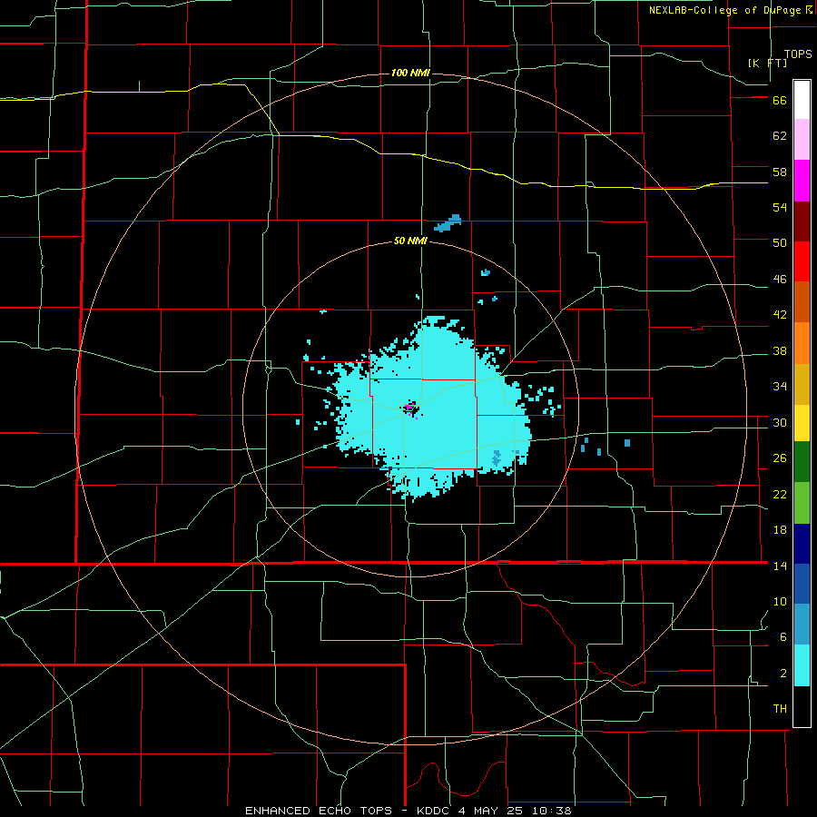This screenshot has height=817, width=817.
Task: Click the 46 value on the scale
Action: coord(780,280)
